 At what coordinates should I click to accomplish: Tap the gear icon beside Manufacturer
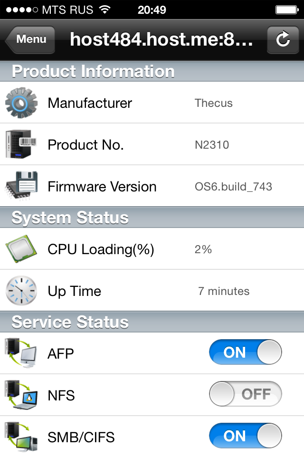point(21,103)
